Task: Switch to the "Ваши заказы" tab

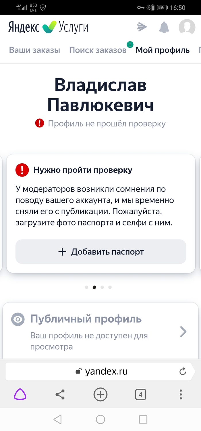Action: 34,50
